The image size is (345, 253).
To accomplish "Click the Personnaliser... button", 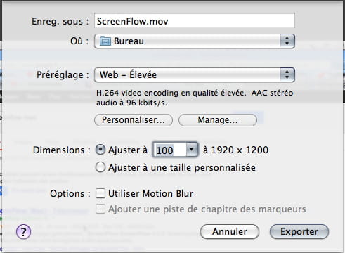I will pos(134,120).
